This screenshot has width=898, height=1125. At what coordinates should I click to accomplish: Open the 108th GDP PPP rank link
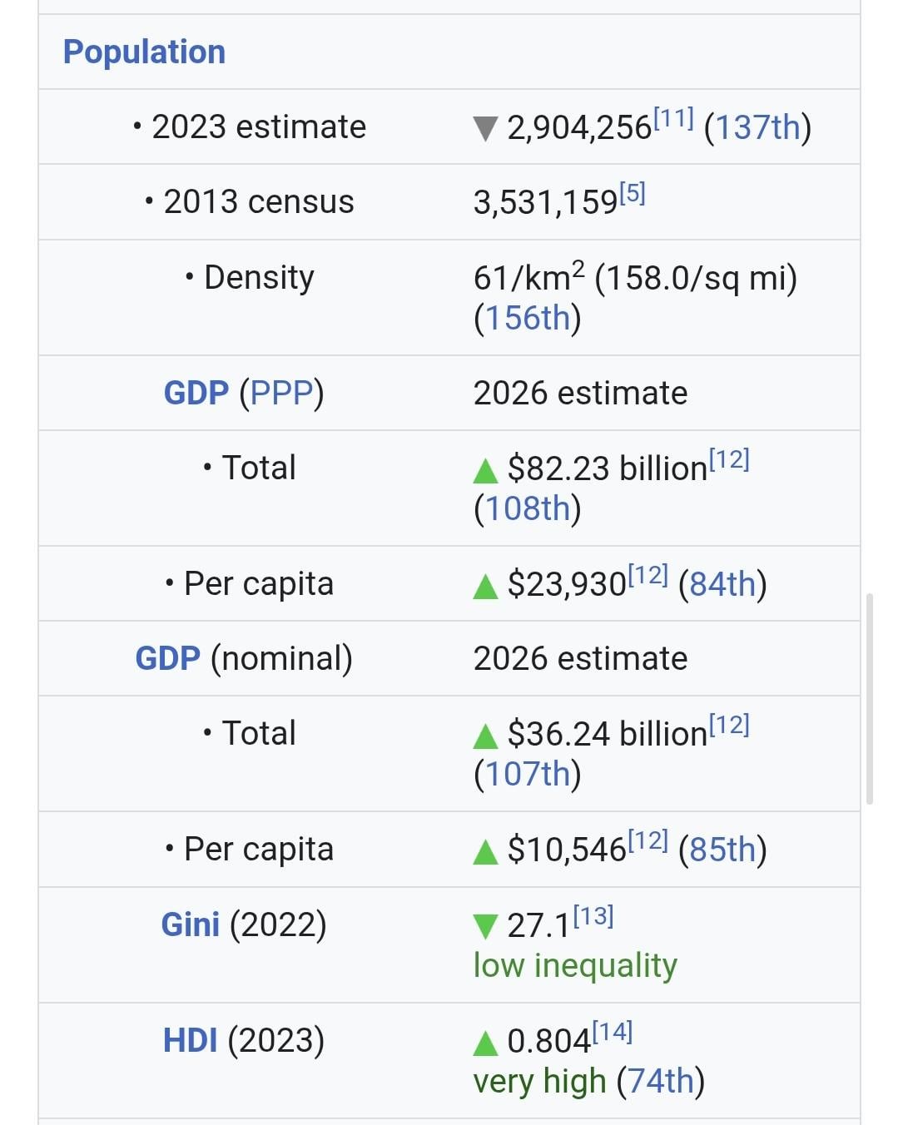click(527, 508)
